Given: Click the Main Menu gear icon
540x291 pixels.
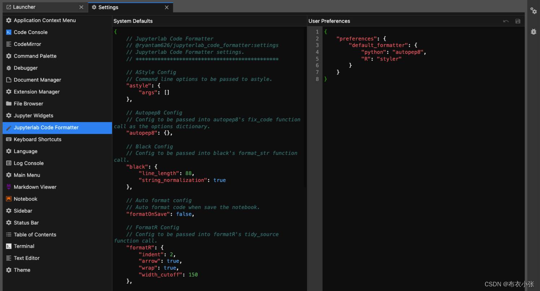Looking at the screenshot, I should coord(9,175).
